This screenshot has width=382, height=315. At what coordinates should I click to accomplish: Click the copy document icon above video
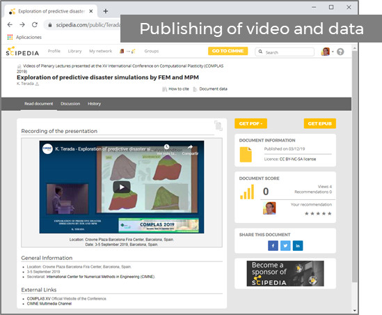218,125
